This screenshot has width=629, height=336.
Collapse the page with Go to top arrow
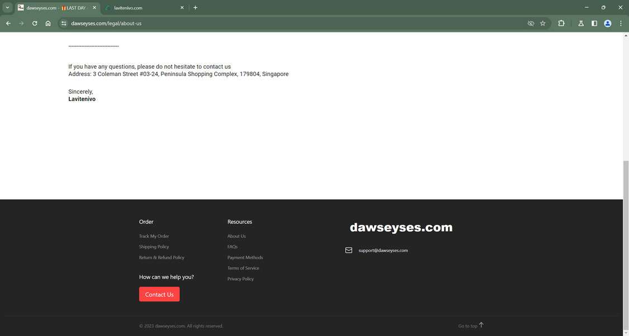[469, 325]
